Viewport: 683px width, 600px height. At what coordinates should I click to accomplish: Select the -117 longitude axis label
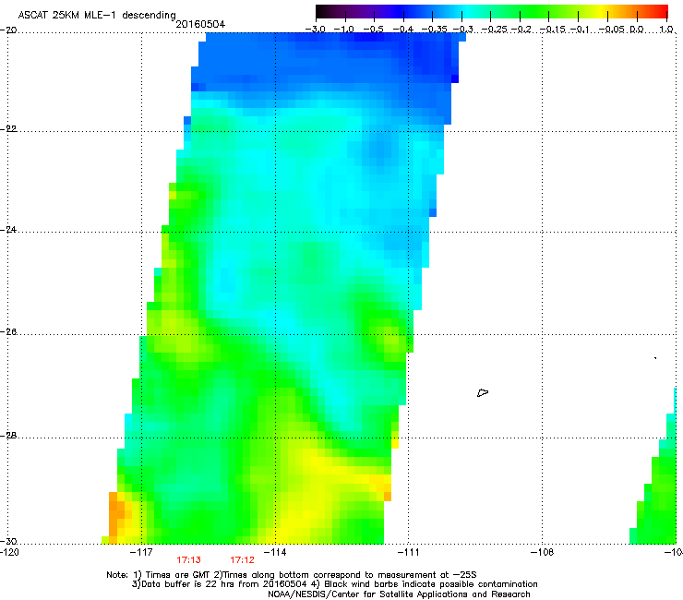pyautogui.click(x=141, y=553)
